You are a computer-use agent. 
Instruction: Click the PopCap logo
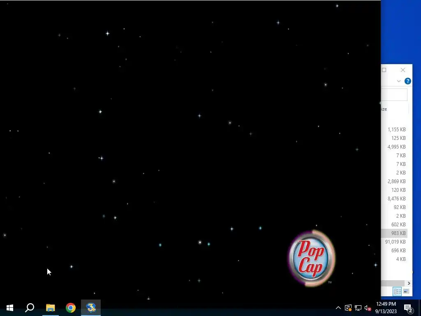pyautogui.click(x=311, y=258)
